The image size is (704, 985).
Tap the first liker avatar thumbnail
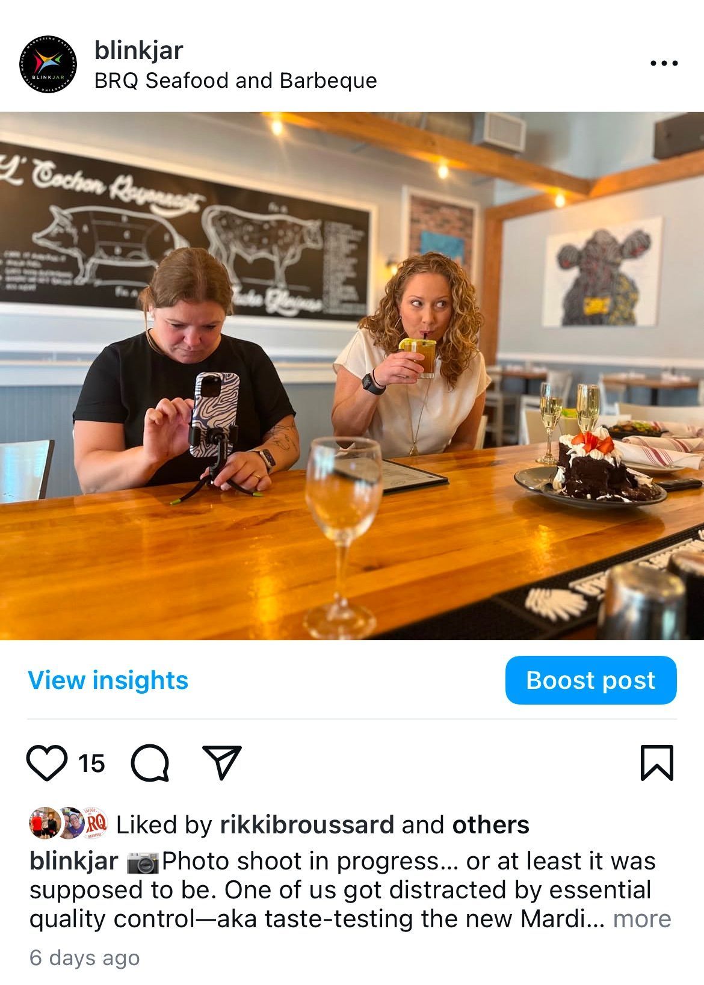coord(45,823)
